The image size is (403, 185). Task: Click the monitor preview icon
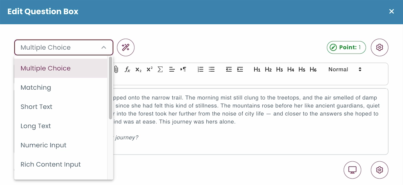352,170
